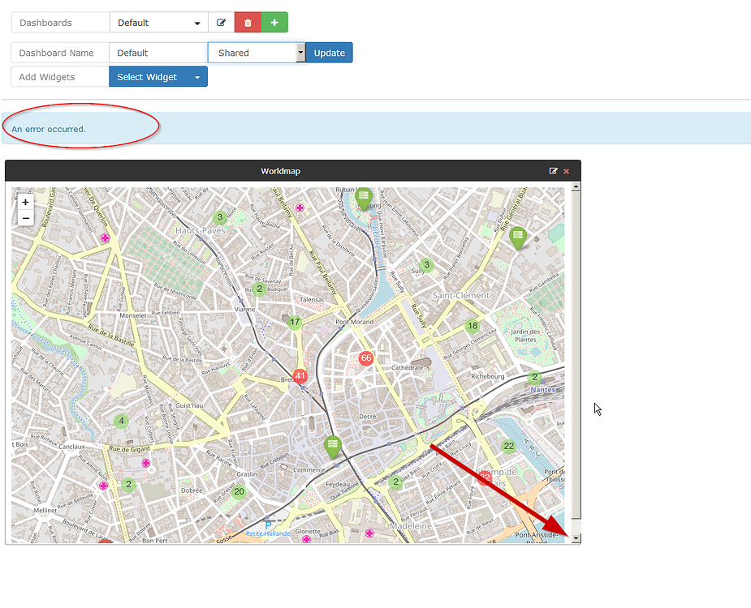Click the zoom-in plus control on the map
The height and width of the screenshot is (608, 751).
[25, 201]
